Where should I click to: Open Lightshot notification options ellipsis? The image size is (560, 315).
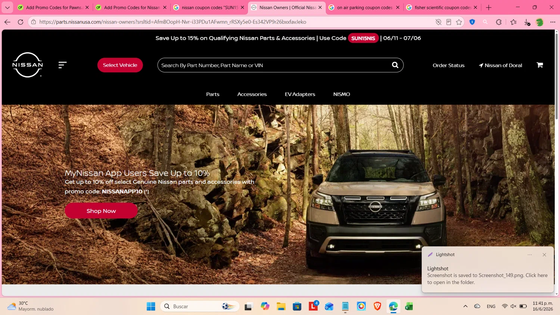coord(530,255)
